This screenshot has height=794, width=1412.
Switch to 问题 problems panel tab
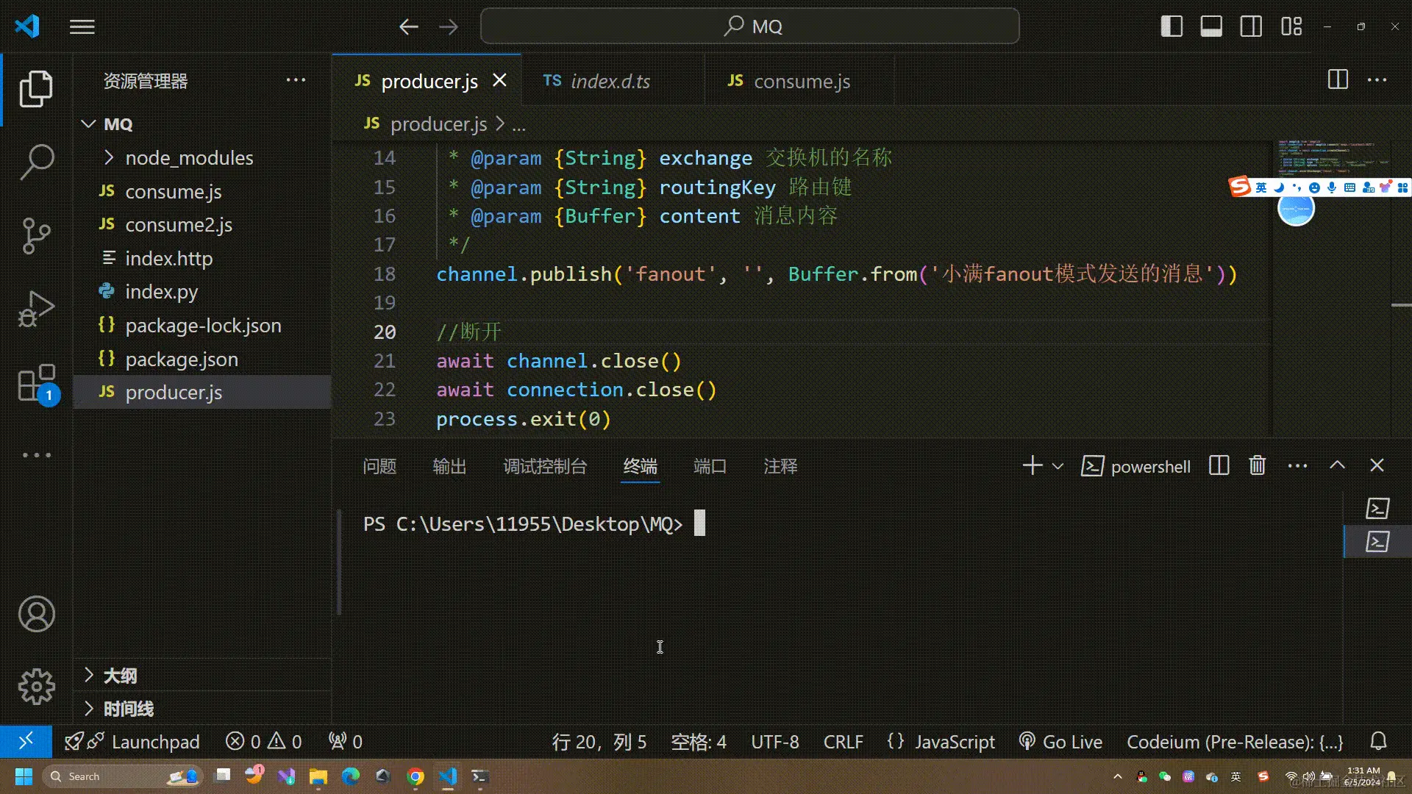click(x=379, y=467)
